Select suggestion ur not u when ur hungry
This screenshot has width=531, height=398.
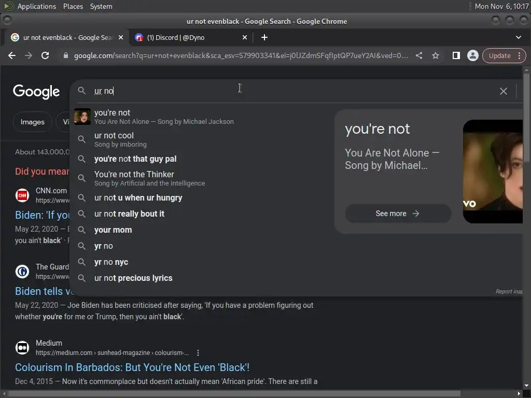[x=202, y=197]
